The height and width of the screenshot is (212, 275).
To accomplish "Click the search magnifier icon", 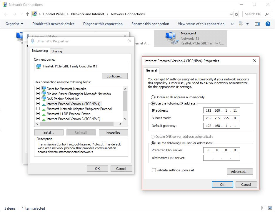I will point(267,14).
